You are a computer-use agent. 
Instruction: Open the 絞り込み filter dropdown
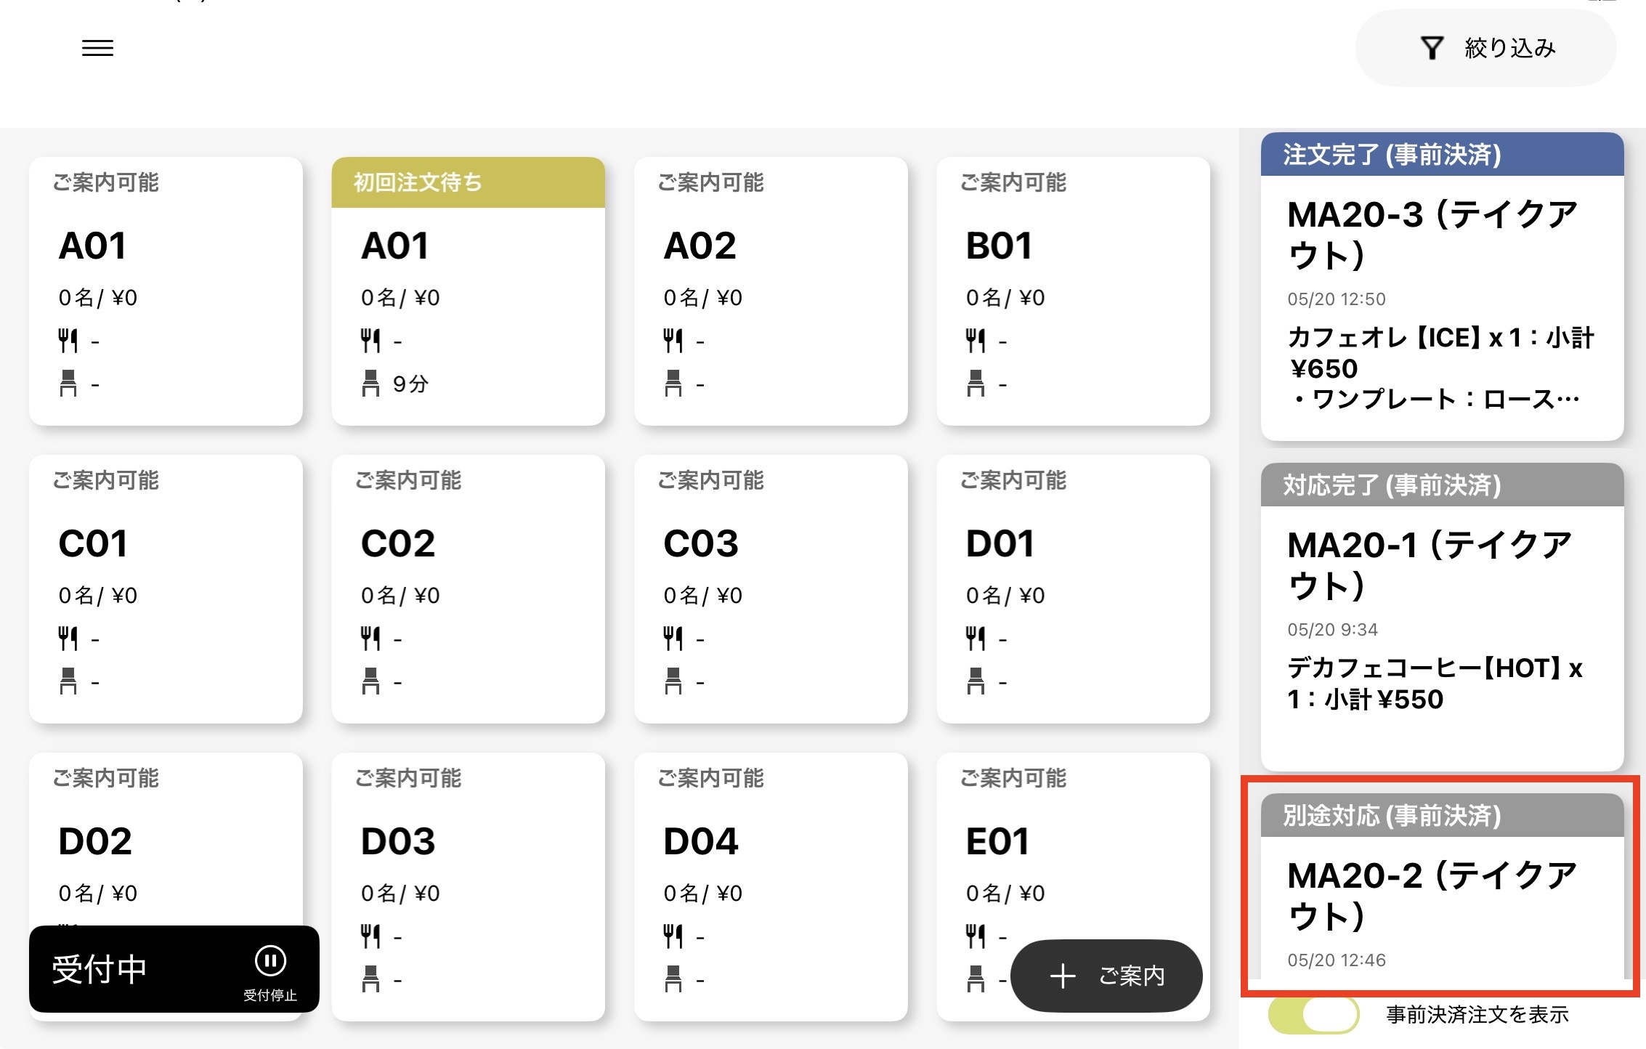click(x=1485, y=48)
